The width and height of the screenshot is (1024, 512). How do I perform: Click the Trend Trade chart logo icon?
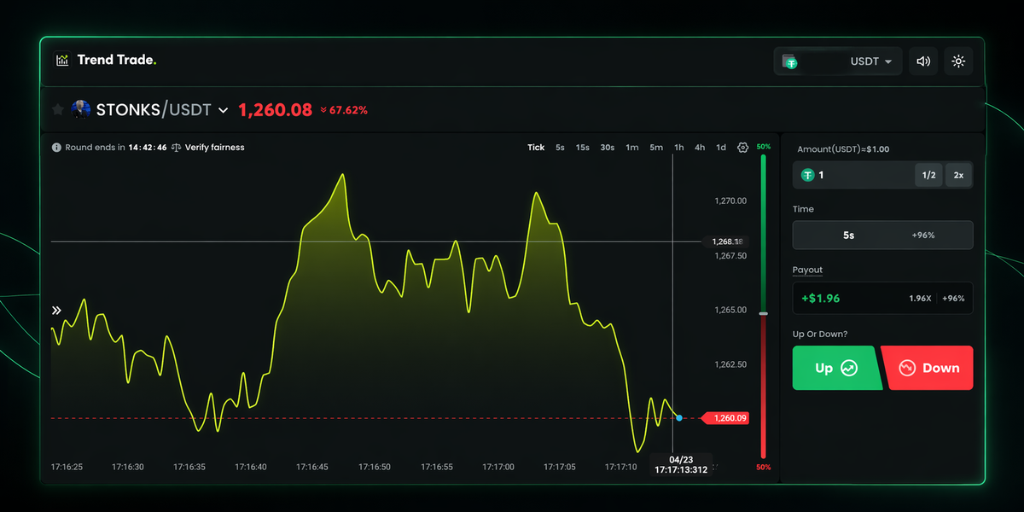[x=62, y=61]
